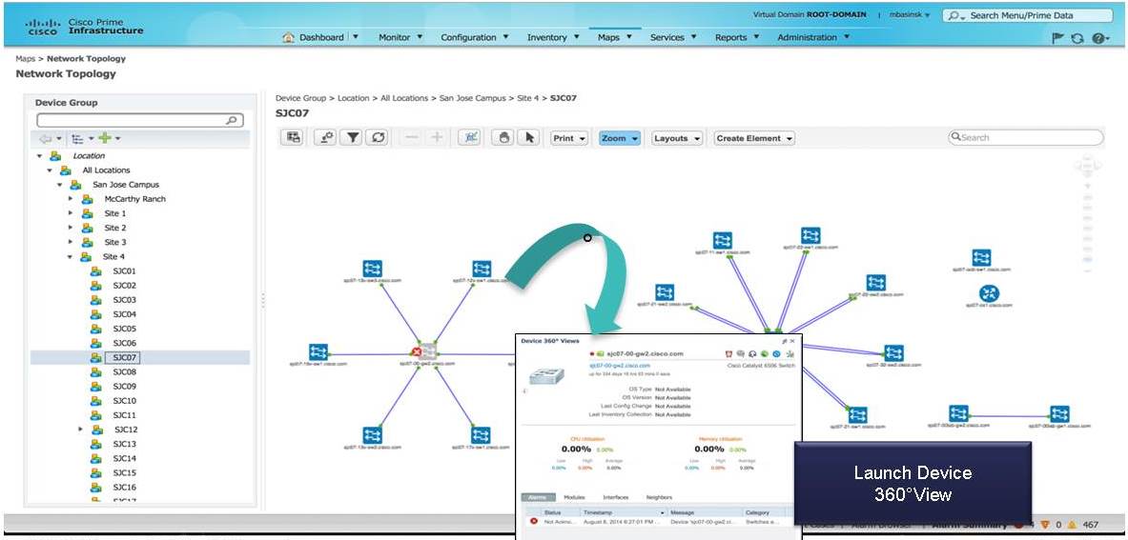Click the topology Search field

point(1025,137)
